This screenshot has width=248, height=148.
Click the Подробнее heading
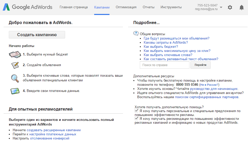pyautogui.click(x=147, y=23)
